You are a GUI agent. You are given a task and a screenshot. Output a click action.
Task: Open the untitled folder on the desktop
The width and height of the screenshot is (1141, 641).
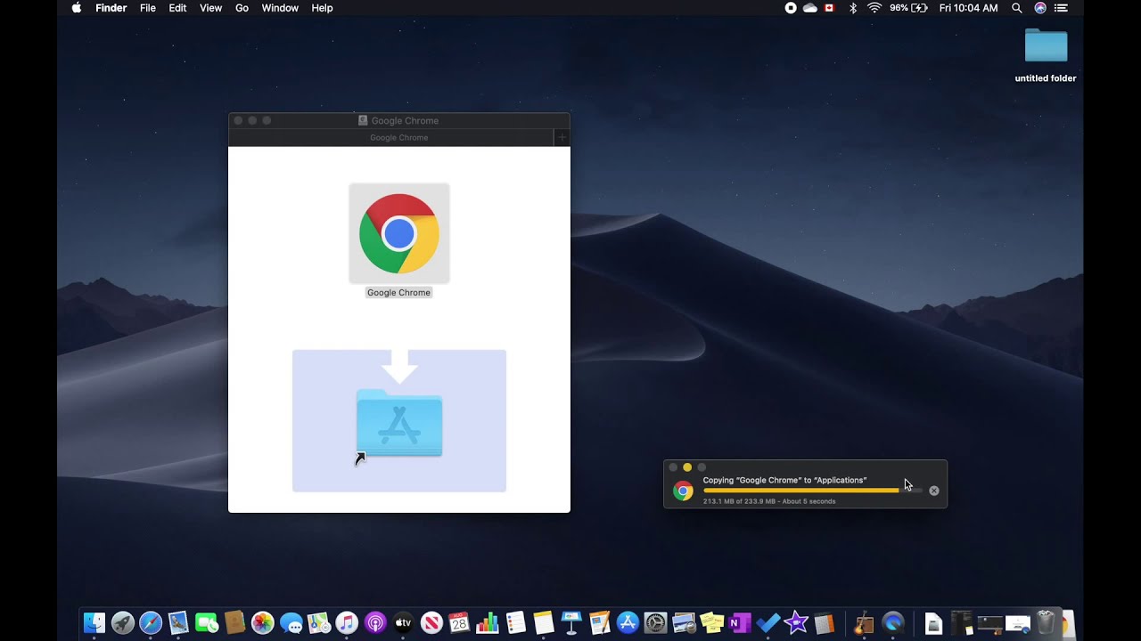tap(1046, 46)
